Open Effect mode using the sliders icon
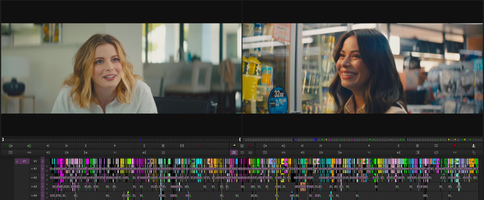484x200 pixels. [250, 153]
